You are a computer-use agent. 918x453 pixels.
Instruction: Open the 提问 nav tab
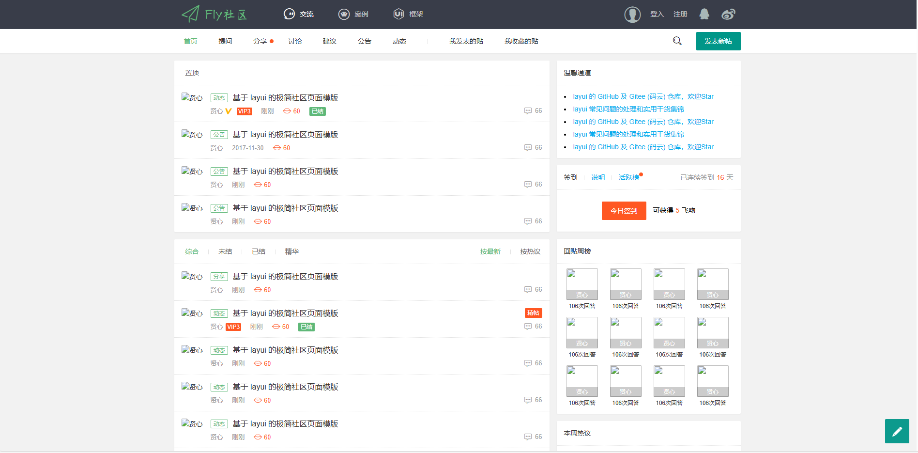pyautogui.click(x=225, y=41)
